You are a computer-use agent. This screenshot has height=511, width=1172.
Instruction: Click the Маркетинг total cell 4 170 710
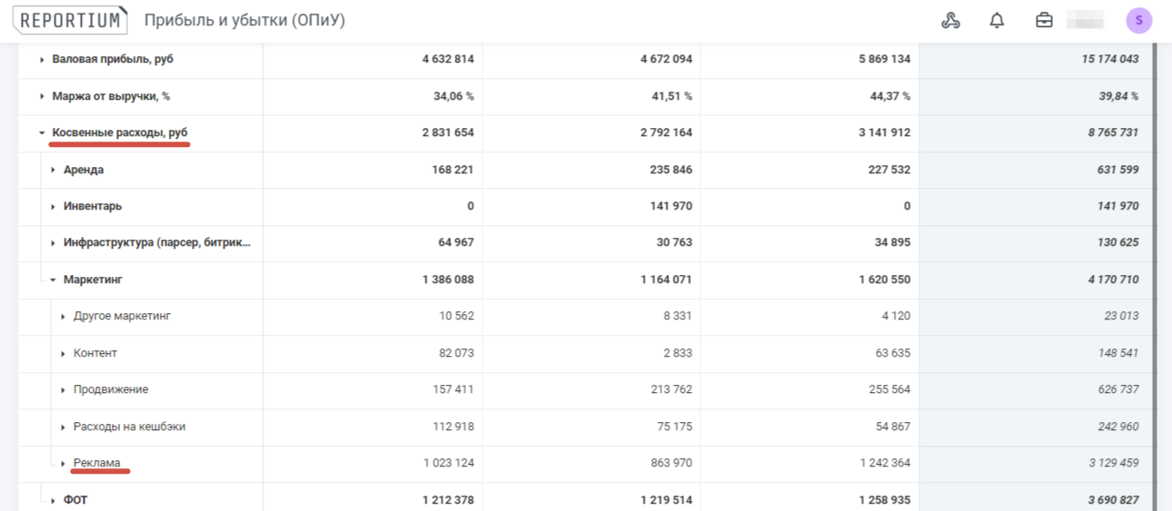tap(1113, 280)
